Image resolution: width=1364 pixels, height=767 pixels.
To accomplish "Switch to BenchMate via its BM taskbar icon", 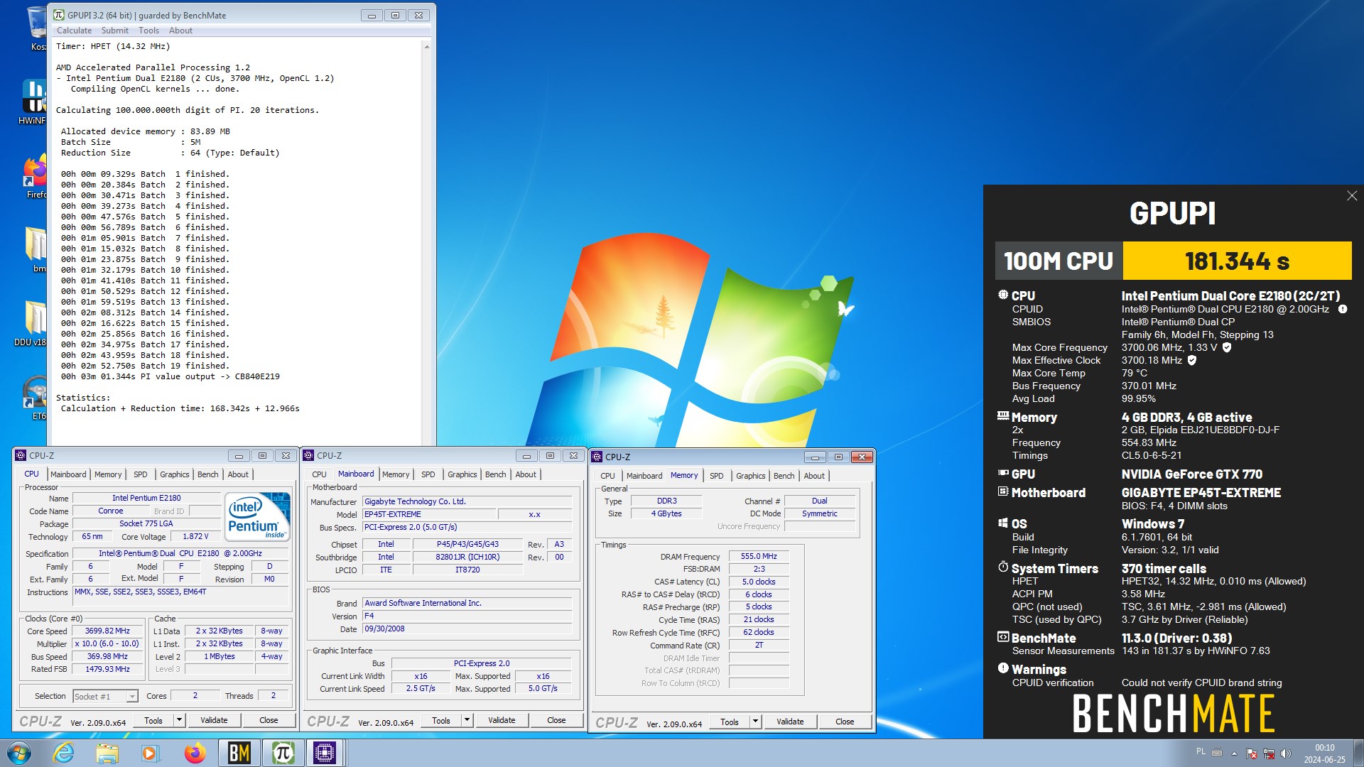I will (239, 753).
